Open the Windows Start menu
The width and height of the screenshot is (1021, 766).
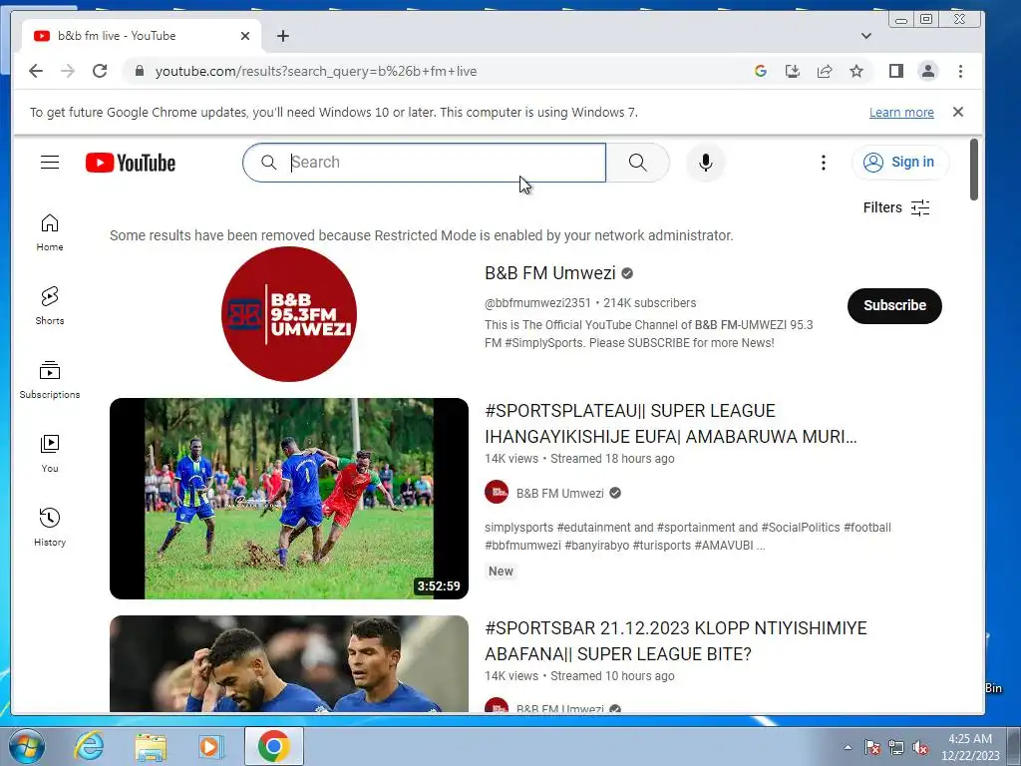point(27,746)
